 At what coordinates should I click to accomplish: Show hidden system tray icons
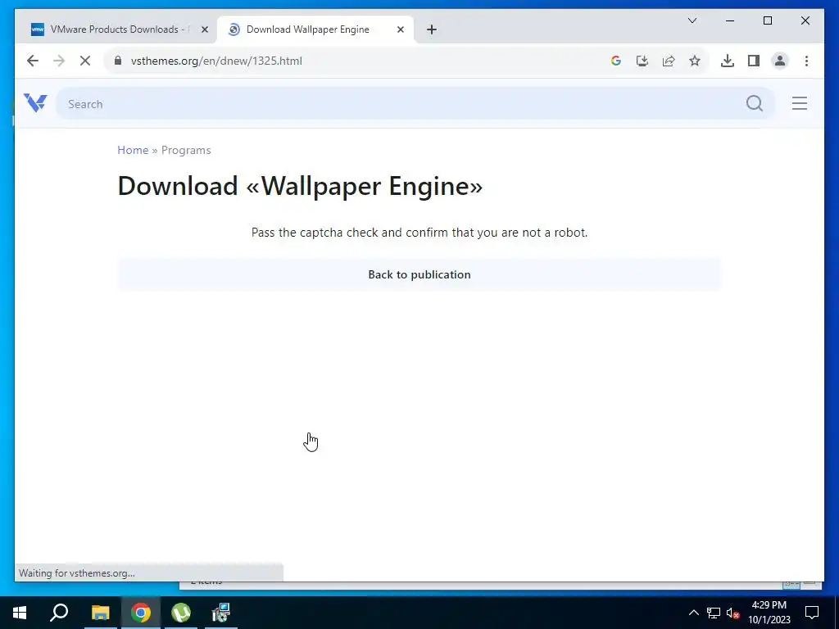[x=693, y=613]
